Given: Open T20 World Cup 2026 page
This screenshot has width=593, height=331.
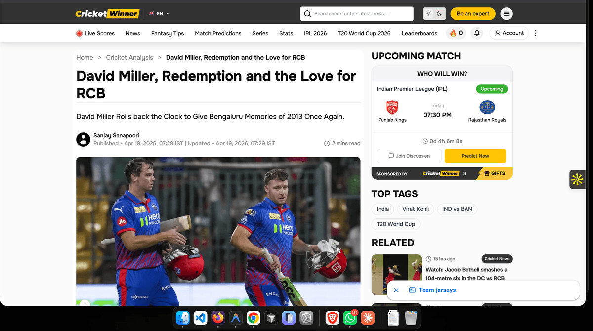Looking at the screenshot, I should point(364,33).
